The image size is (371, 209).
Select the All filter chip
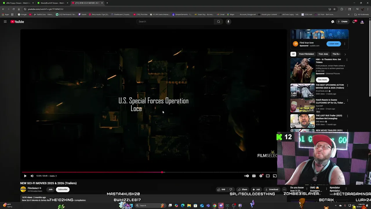[x=293, y=54]
